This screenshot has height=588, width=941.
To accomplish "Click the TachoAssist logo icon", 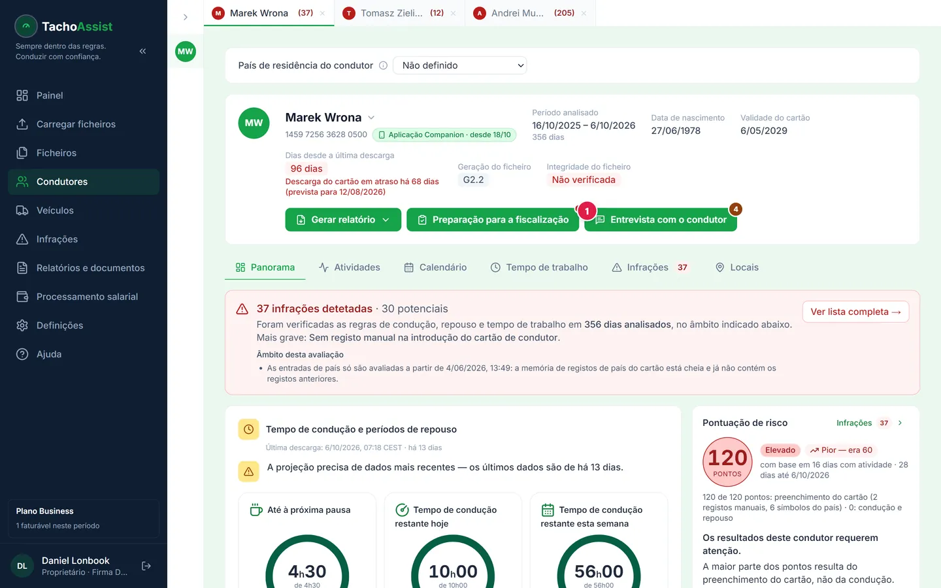I will [x=26, y=26].
